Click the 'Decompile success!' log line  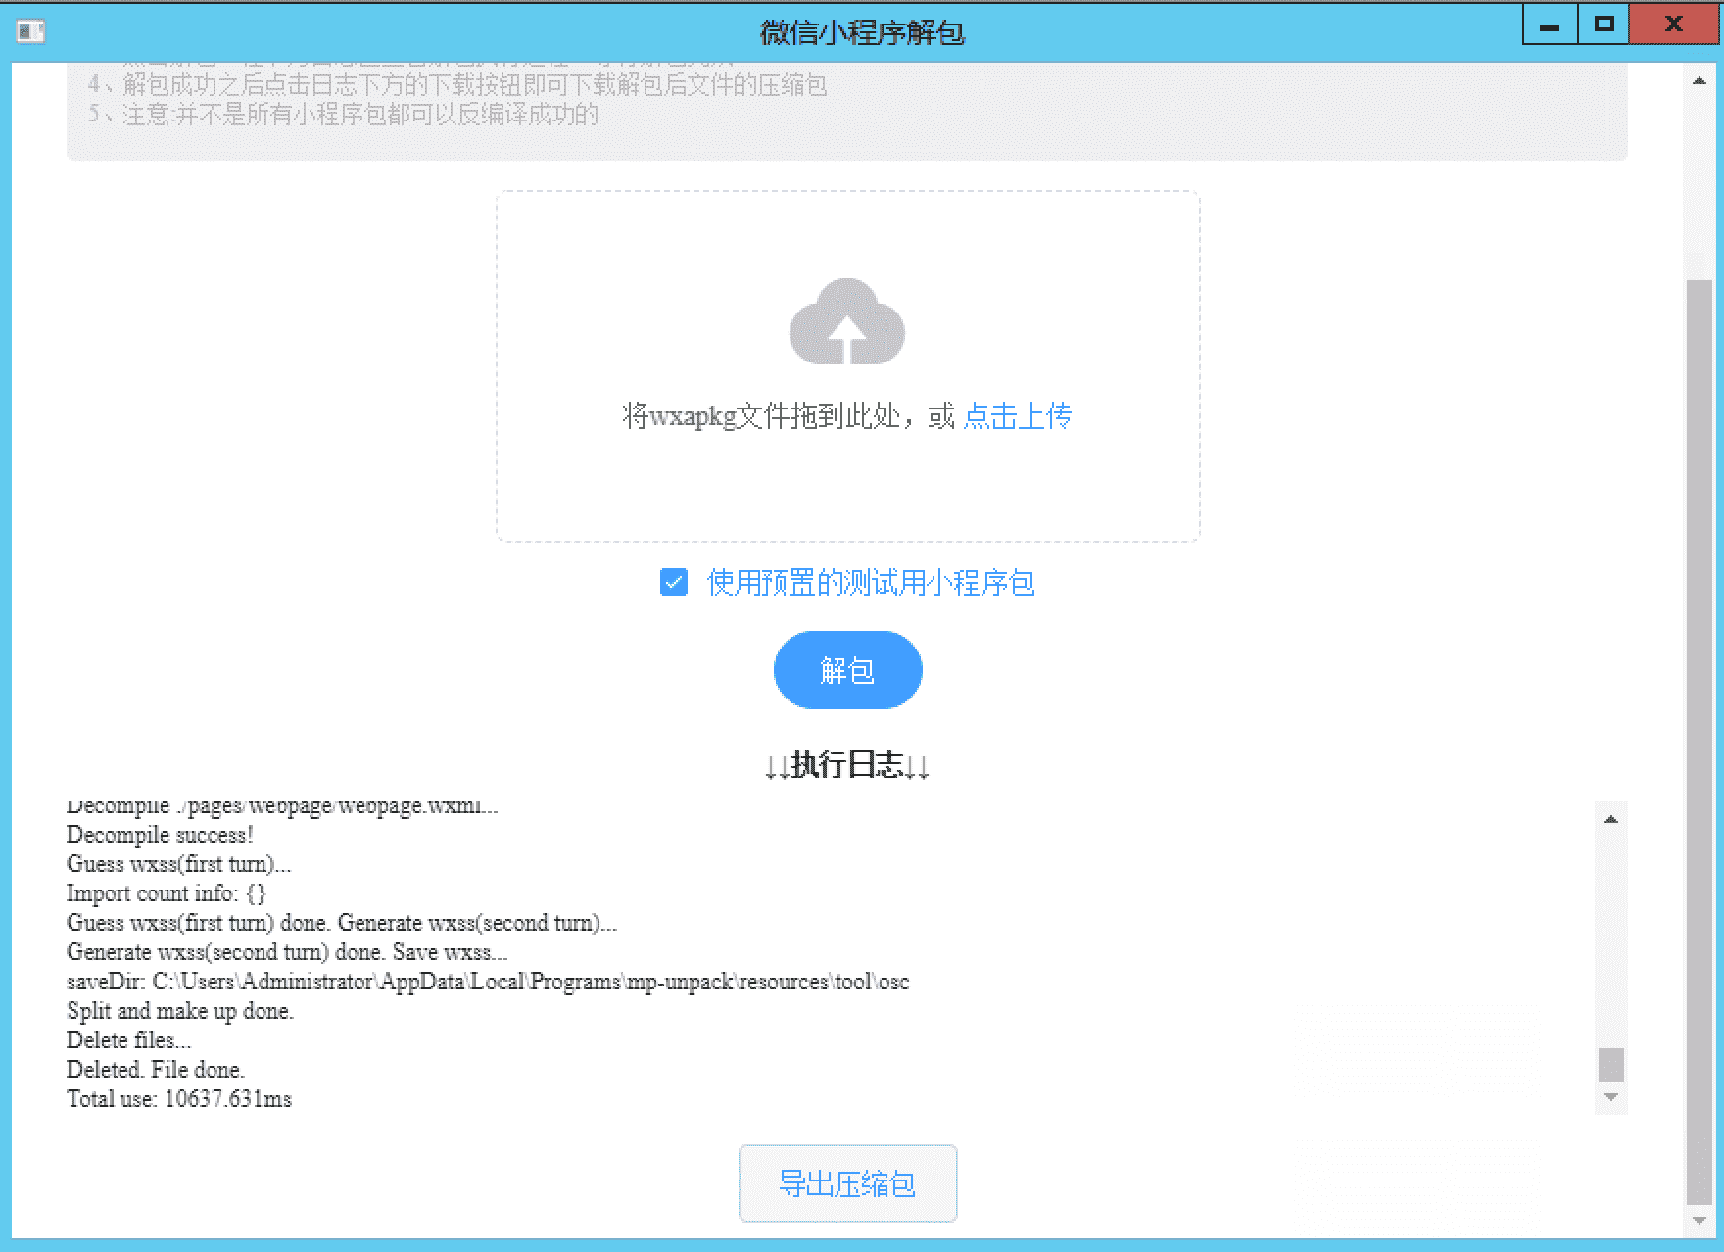click(161, 835)
